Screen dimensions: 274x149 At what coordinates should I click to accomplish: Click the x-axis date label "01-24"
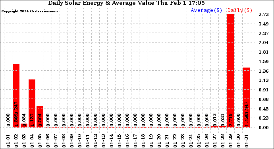click(191, 141)
